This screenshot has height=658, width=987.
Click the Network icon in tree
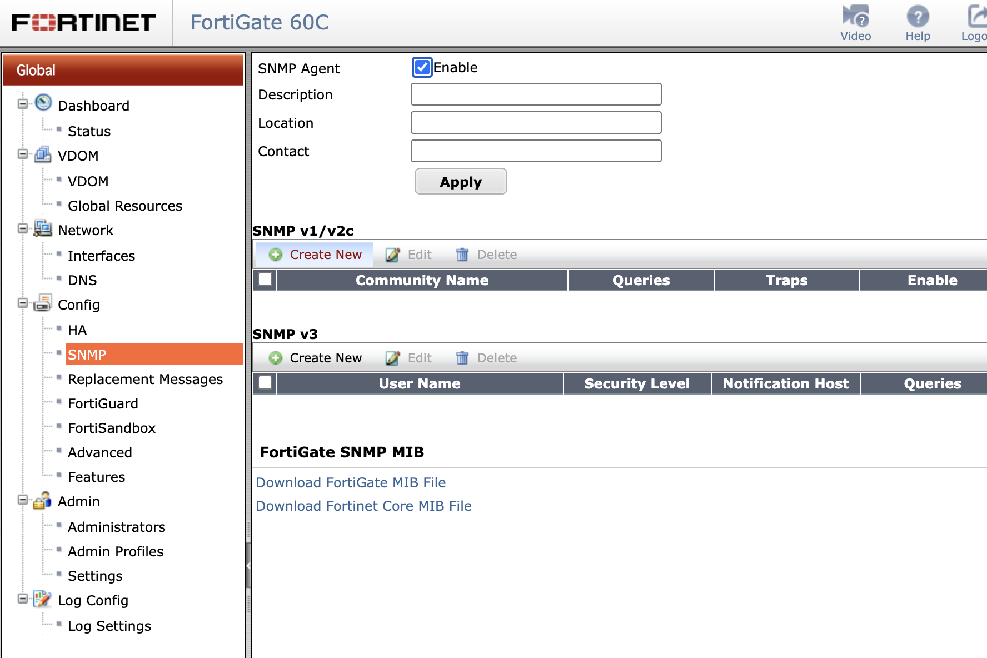(43, 228)
